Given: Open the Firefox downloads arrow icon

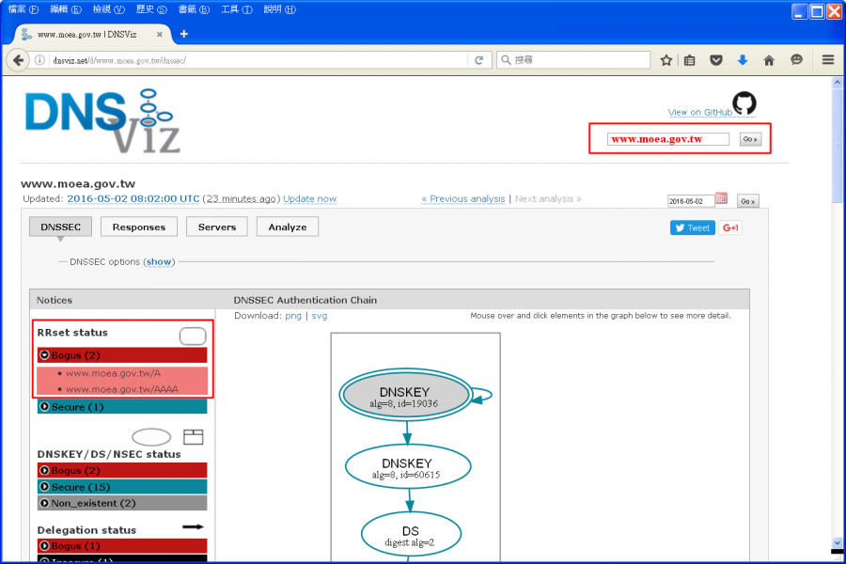Looking at the screenshot, I should click(x=743, y=60).
